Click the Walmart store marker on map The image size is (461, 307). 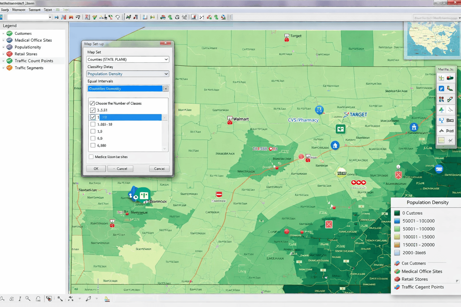point(230,120)
